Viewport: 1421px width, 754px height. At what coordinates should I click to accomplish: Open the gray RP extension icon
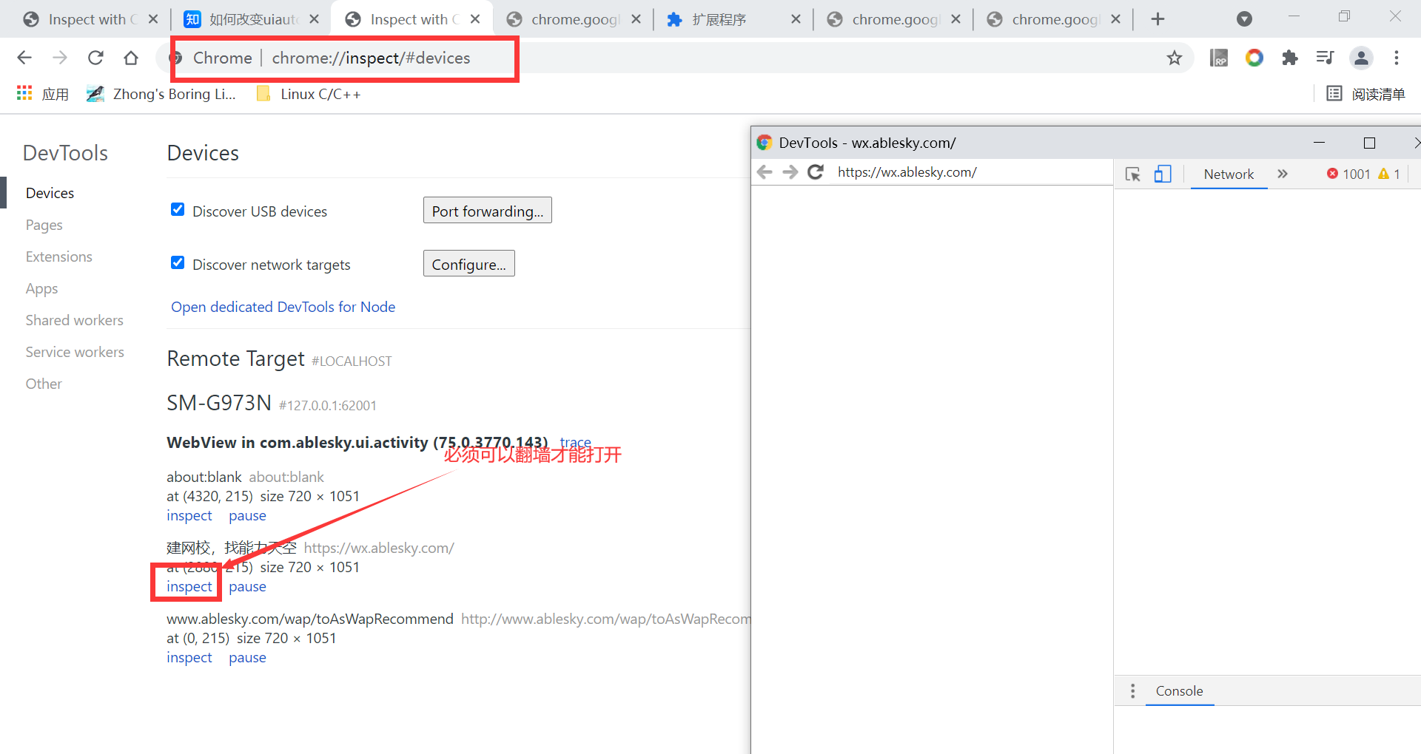pos(1219,58)
